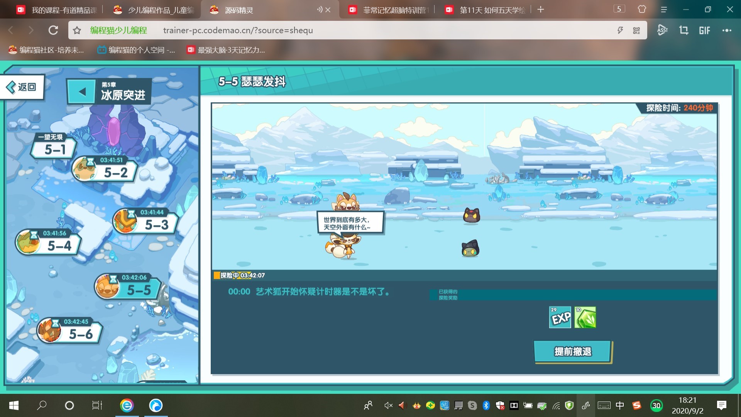Go back to the previous page
This screenshot has height=417, width=741.
tap(11, 30)
